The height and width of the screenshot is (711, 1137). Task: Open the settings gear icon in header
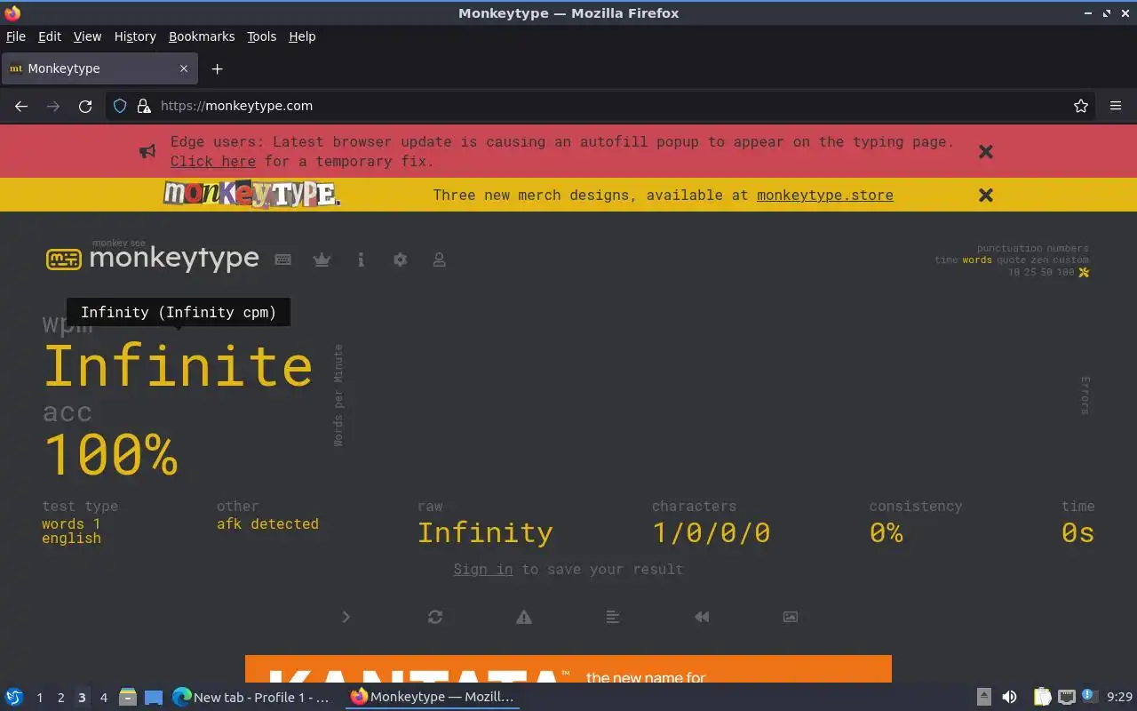click(400, 260)
